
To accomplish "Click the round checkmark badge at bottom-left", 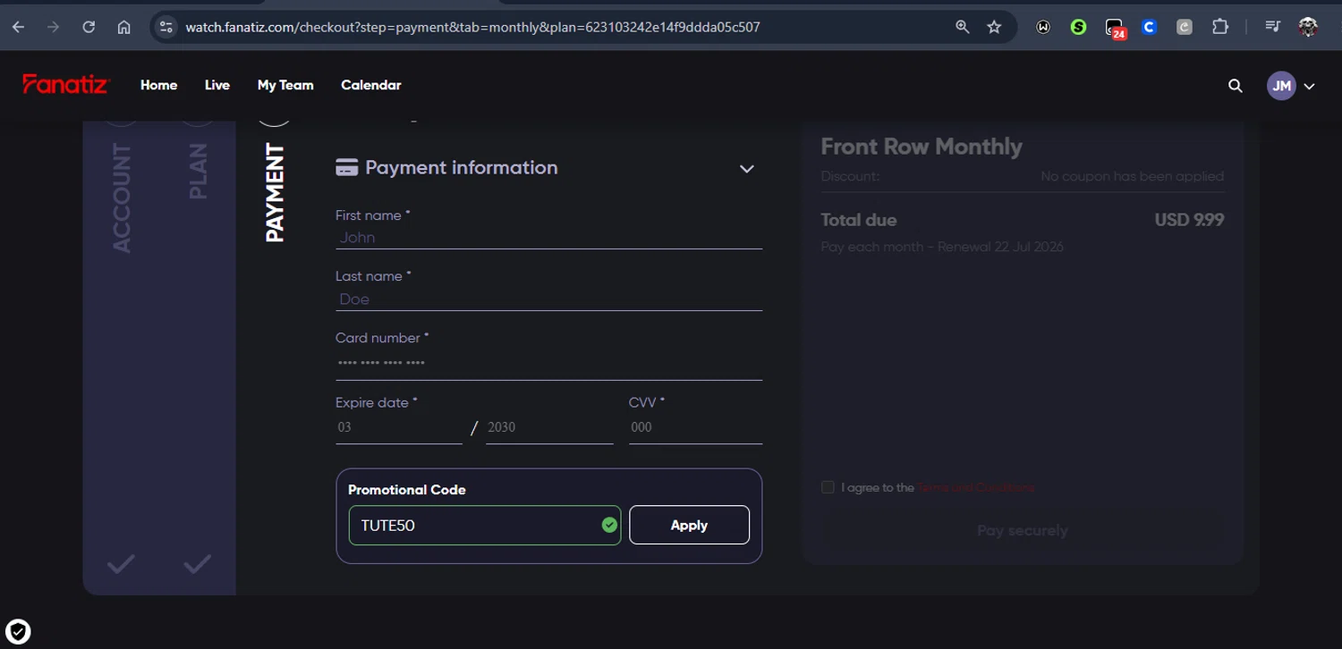I will coord(18,632).
